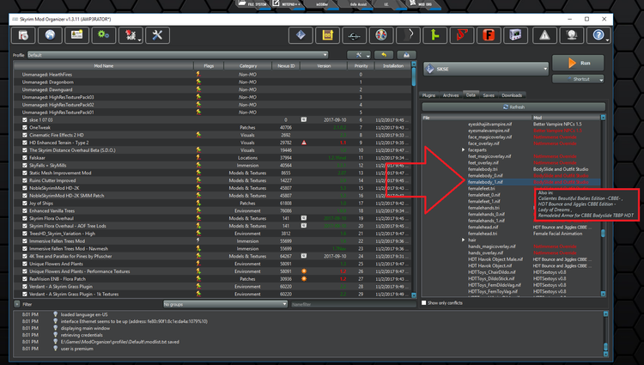
Task: Click the Refresh button
Action: (x=513, y=106)
